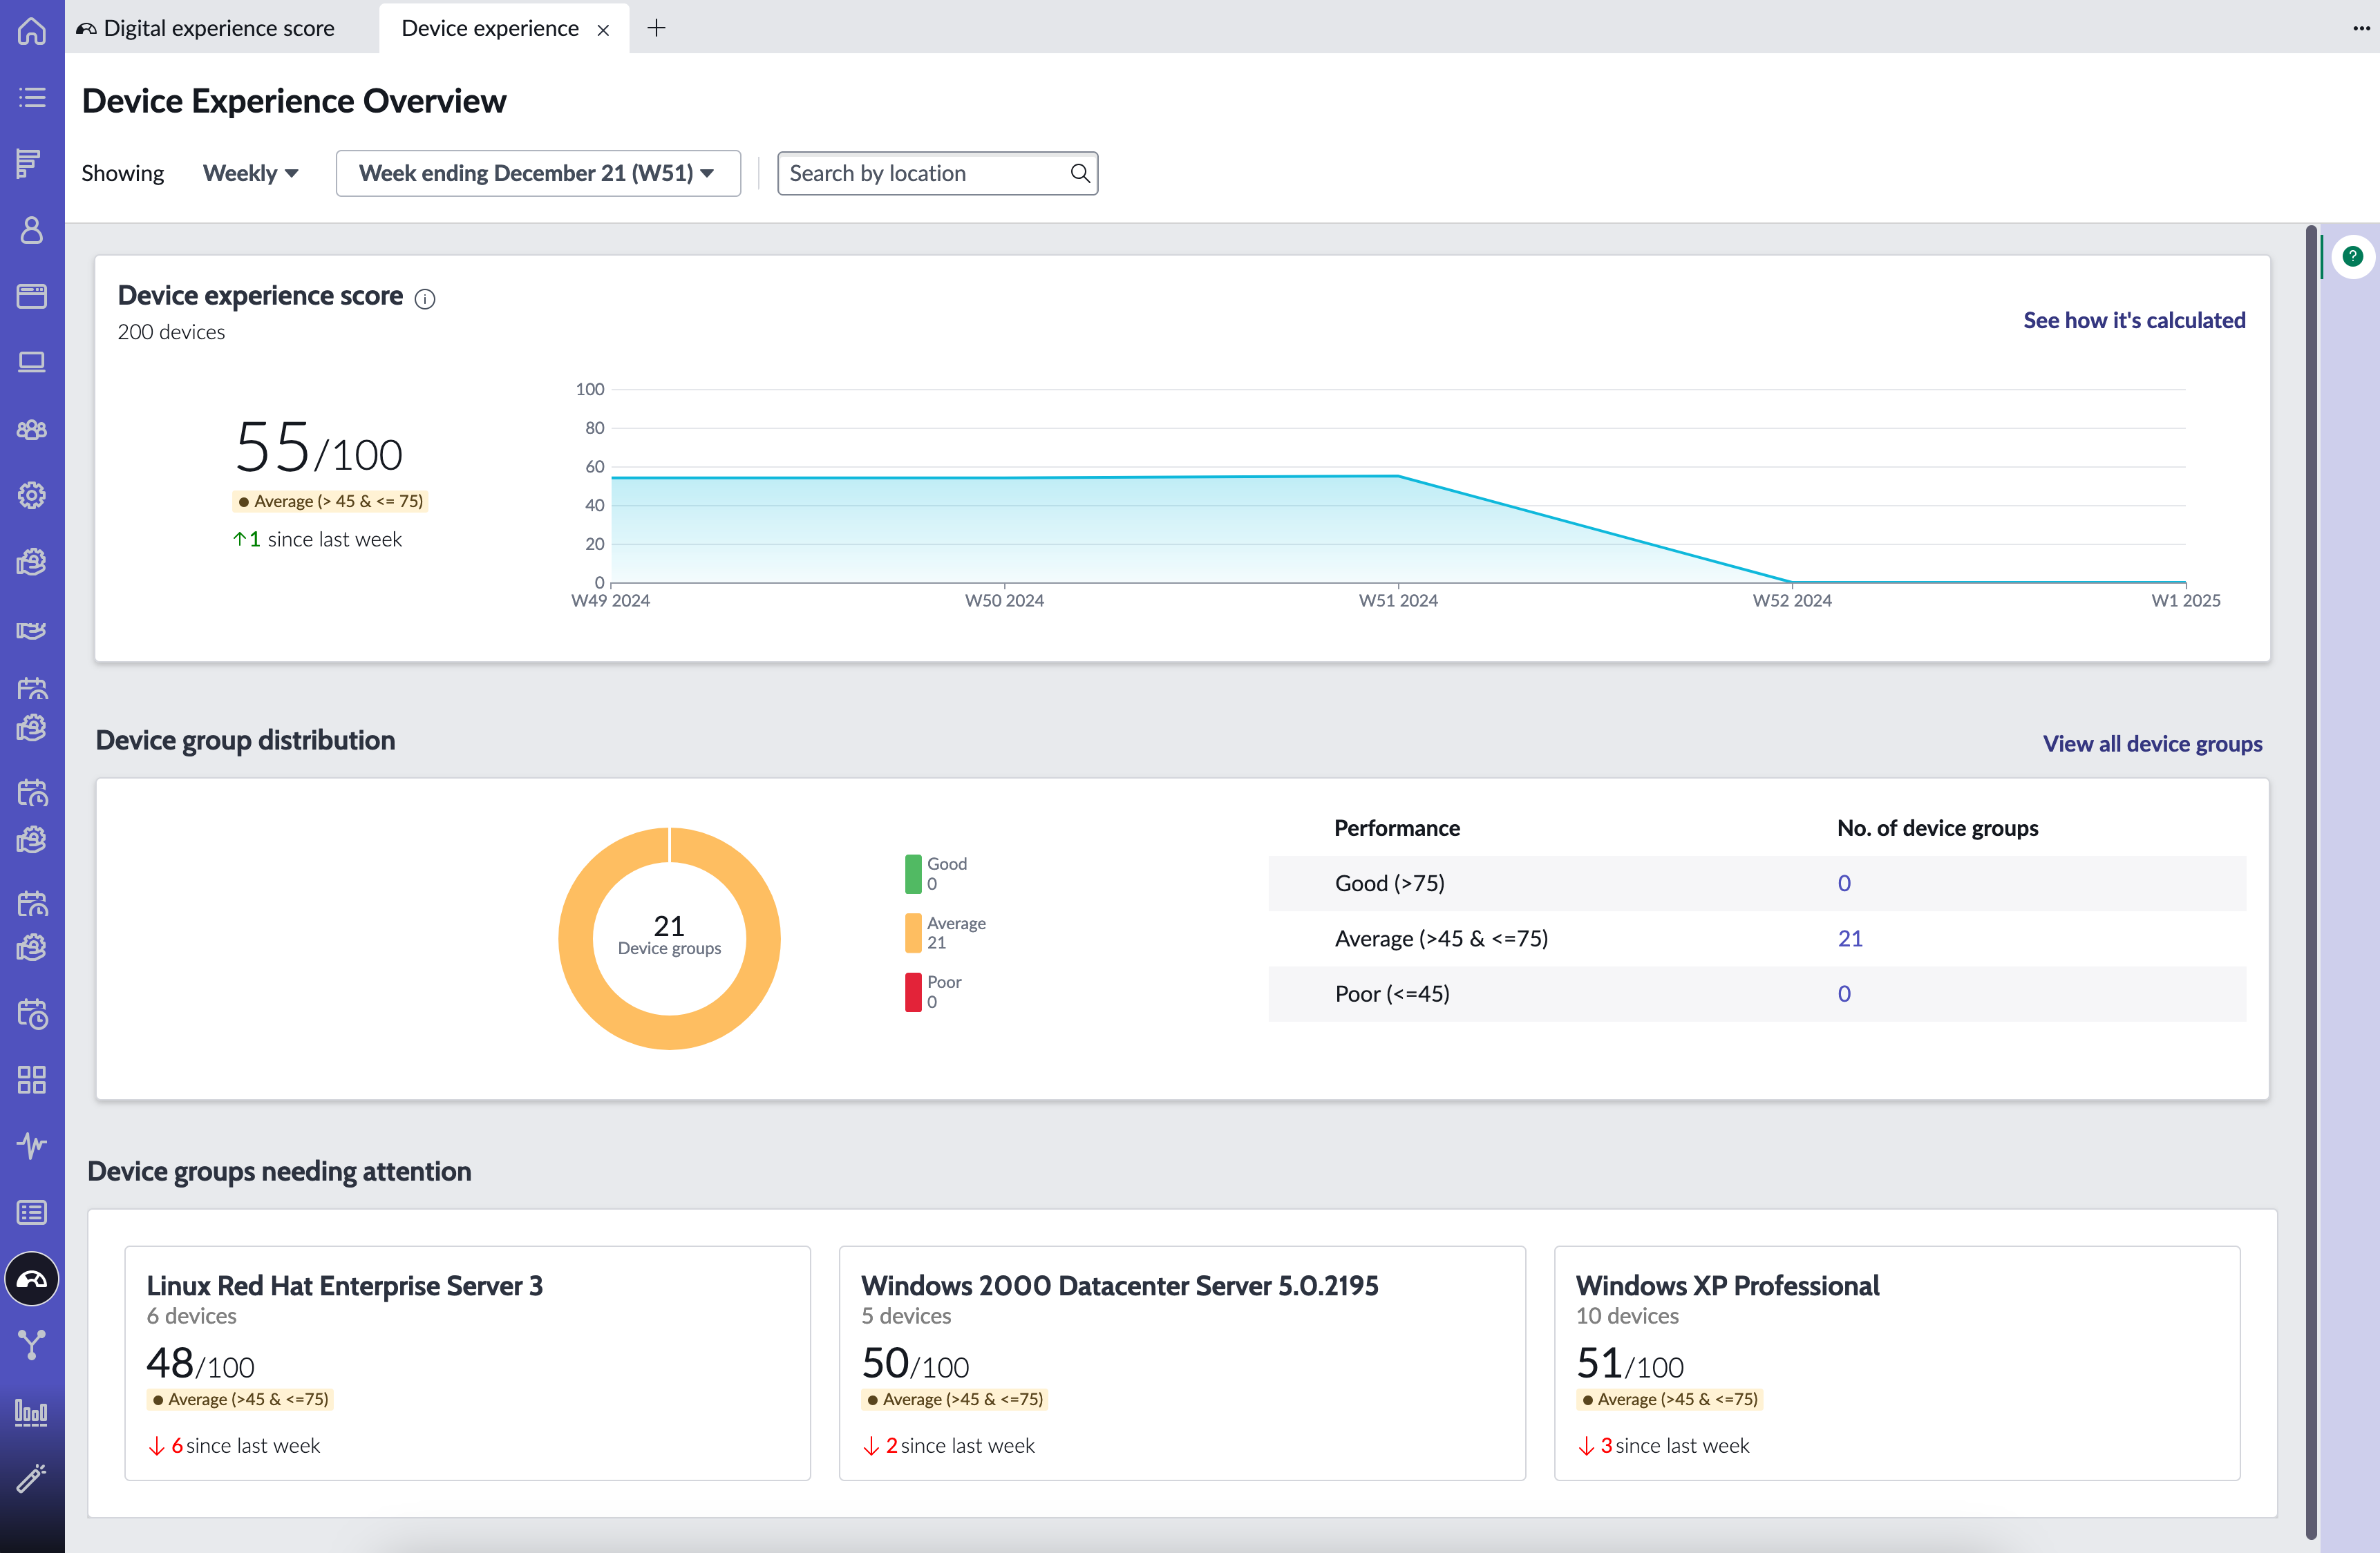The height and width of the screenshot is (1553, 2380).
Task: Switch to Digital experience score tab
Action: tap(208, 28)
